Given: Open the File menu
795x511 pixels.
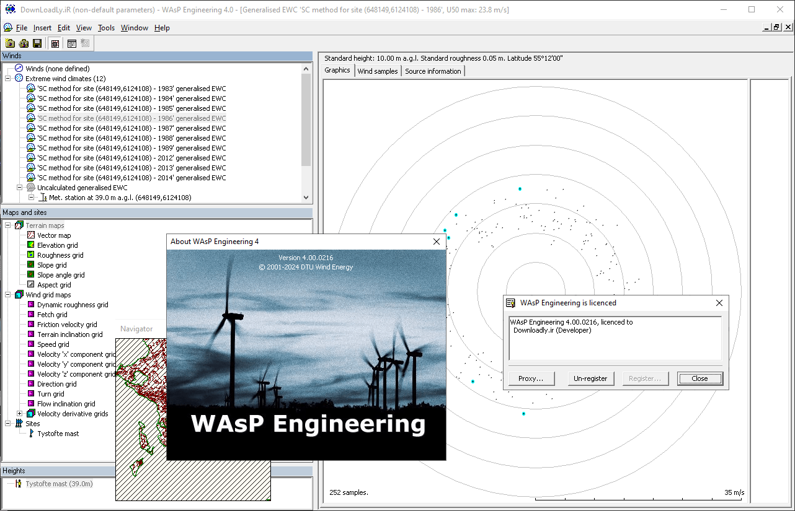Looking at the screenshot, I should coord(22,28).
